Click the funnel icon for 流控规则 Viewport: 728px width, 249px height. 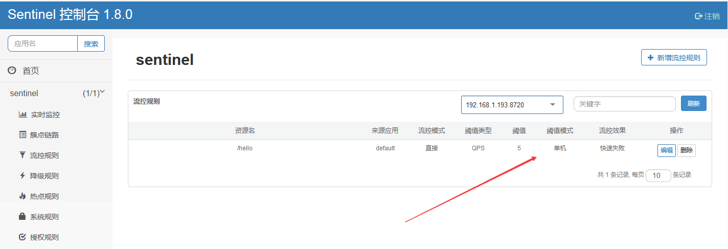pyautogui.click(x=22, y=155)
